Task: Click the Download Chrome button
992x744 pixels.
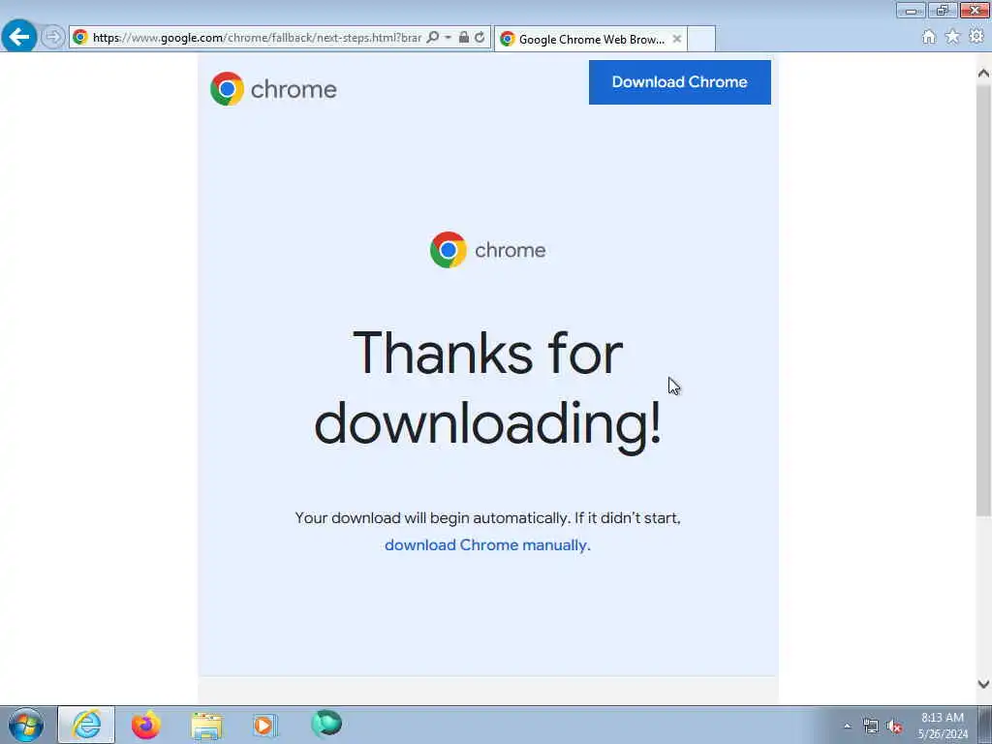Action: point(679,82)
